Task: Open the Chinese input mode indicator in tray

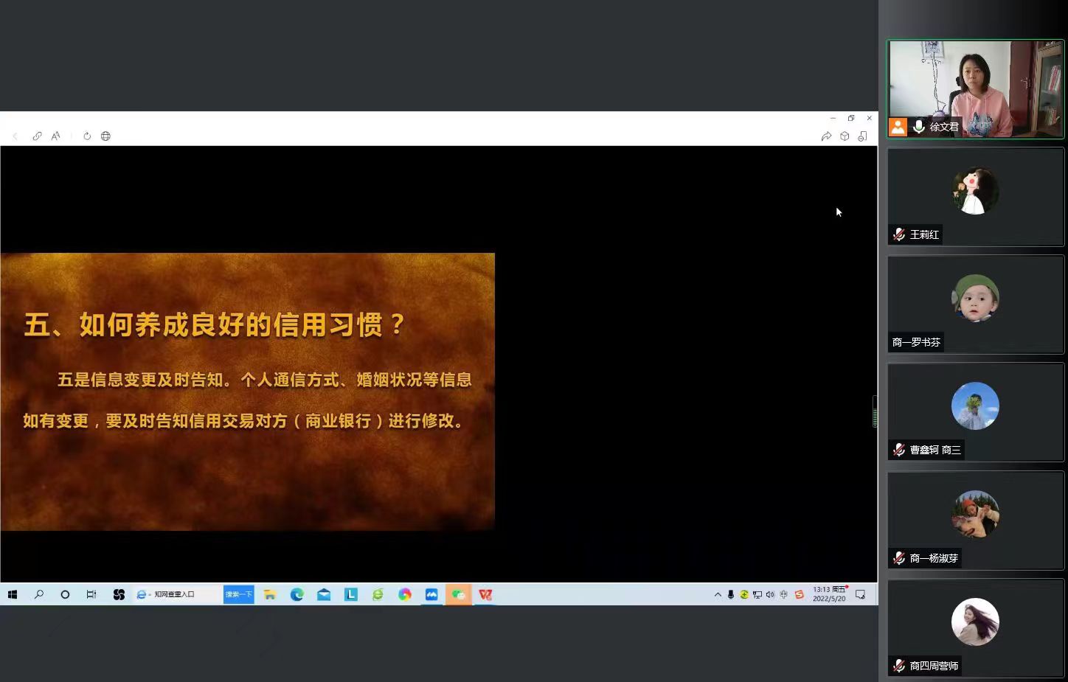Action: (x=783, y=595)
